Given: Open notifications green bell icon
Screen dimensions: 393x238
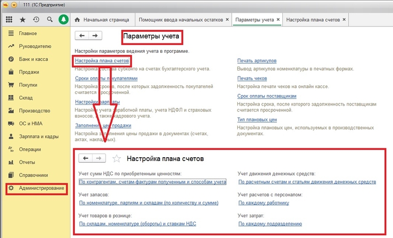Looking at the screenshot, I should pos(64,19).
